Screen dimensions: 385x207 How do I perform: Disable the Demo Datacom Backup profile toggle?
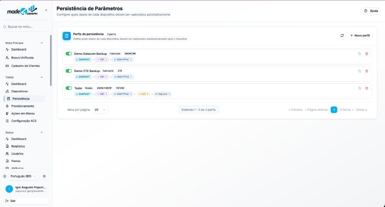(69, 54)
